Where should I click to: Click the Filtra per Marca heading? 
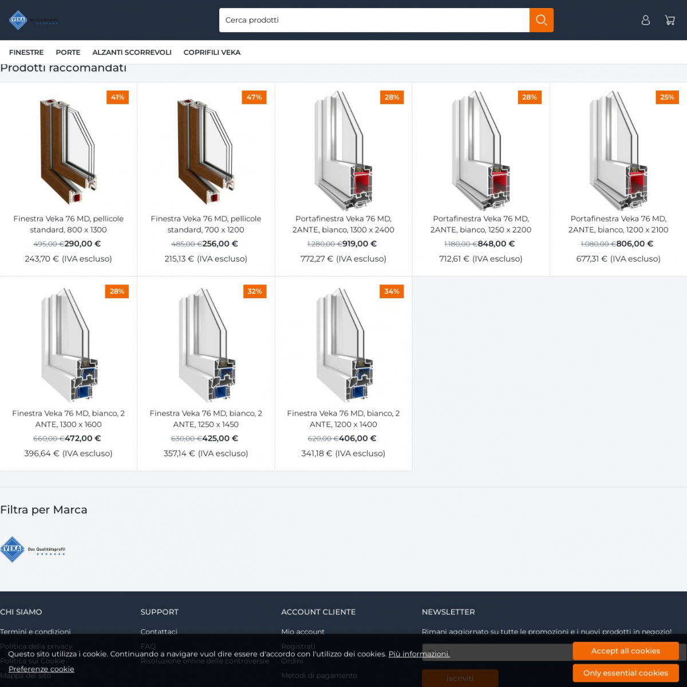click(x=44, y=510)
